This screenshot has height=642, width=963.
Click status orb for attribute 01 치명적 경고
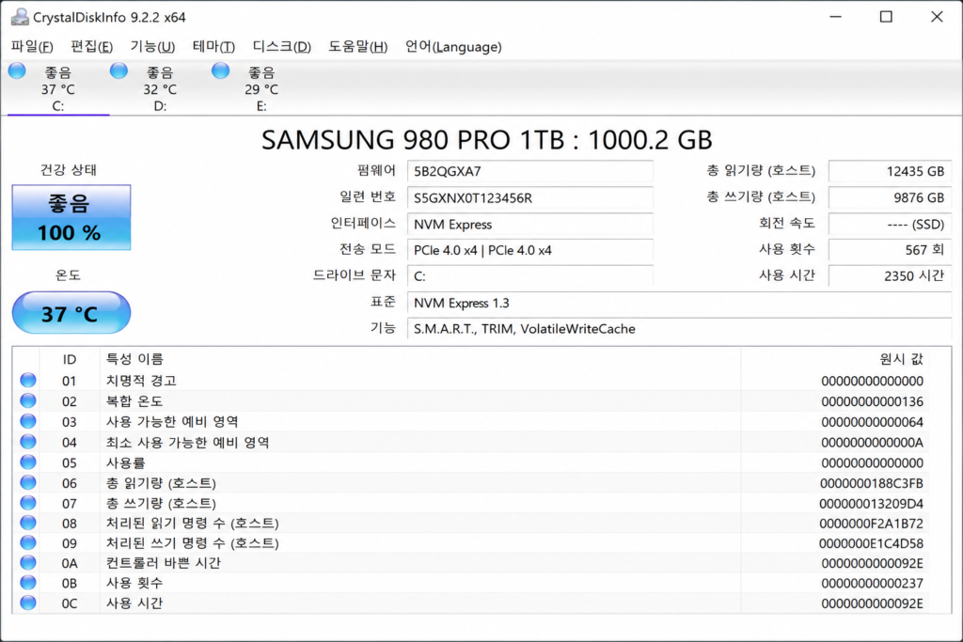[28, 380]
